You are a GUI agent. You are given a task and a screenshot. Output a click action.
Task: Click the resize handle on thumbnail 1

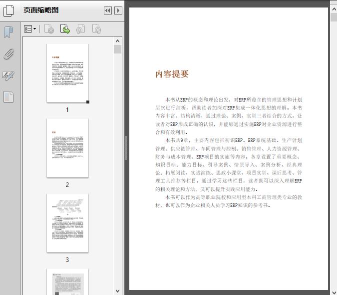tap(88, 102)
